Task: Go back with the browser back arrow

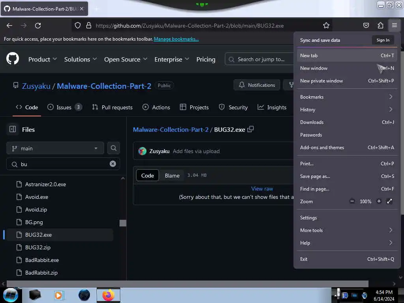Action: pyautogui.click(x=9, y=26)
